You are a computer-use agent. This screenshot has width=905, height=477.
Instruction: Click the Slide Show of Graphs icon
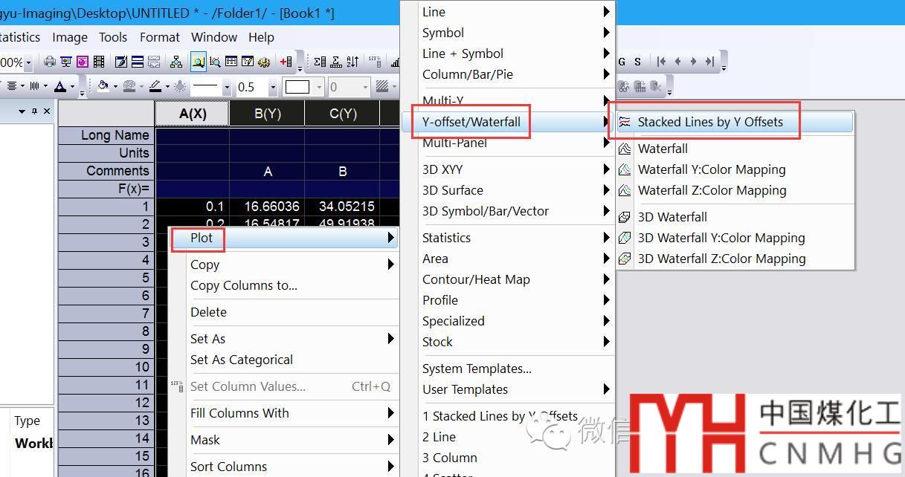pyautogui.click(x=66, y=62)
